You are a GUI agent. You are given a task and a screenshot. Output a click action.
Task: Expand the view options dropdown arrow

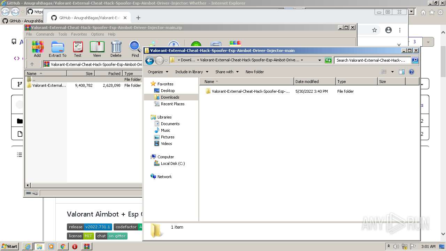click(x=392, y=72)
